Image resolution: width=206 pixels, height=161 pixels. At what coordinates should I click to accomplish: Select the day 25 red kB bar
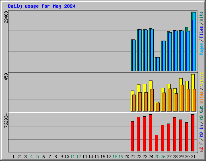tap(157, 143)
